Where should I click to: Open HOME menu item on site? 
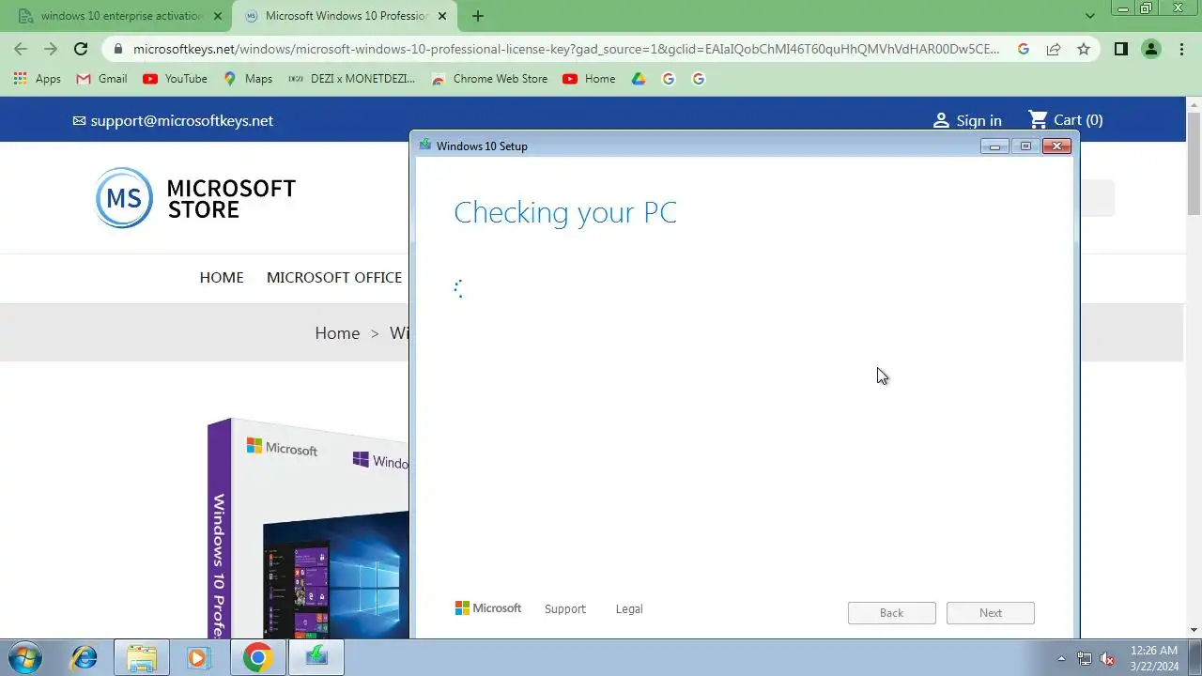[222, 277]
